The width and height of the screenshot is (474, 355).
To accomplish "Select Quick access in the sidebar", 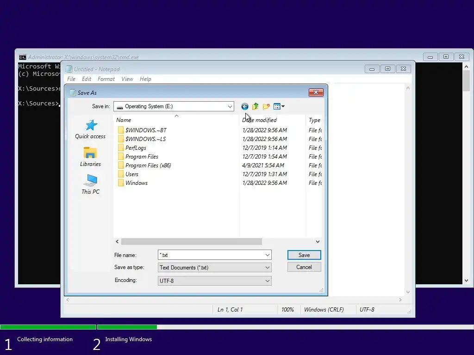I will point(90,129).
